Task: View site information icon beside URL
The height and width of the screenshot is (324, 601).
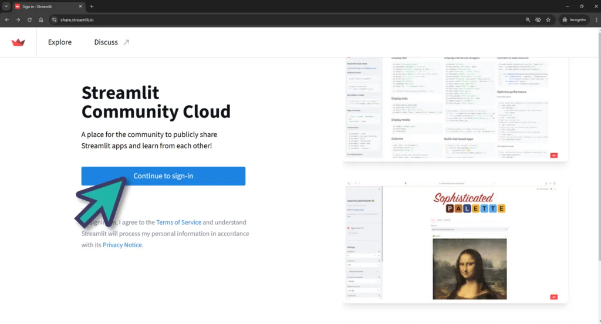Action: [x=54, y=19]
